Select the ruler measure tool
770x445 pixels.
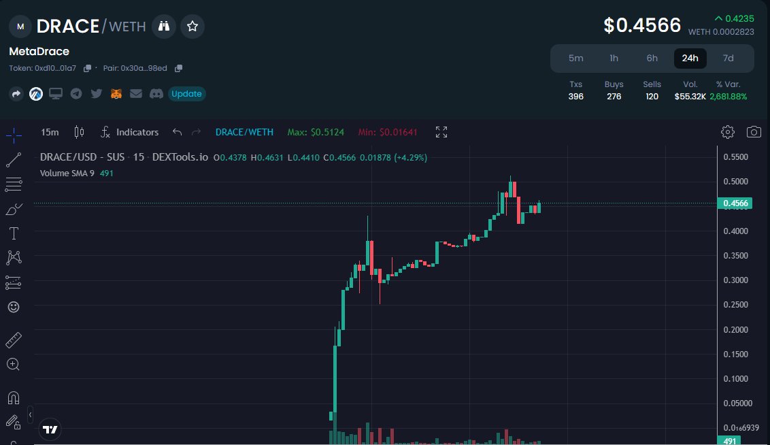14,340
